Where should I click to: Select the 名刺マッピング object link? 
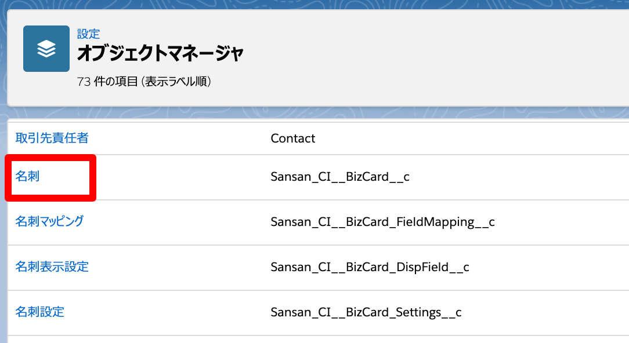[49, 221]
